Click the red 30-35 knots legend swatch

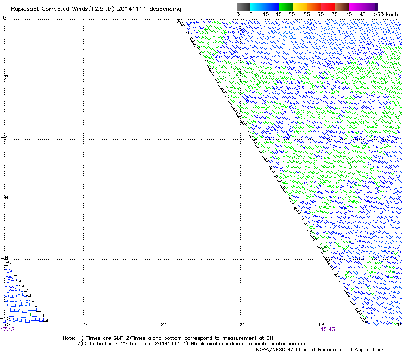[328, 7]
